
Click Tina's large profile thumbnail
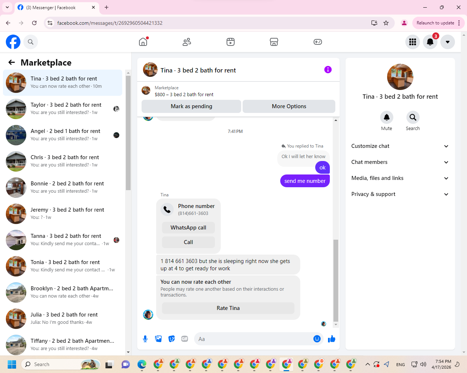[x=400, y=77]
